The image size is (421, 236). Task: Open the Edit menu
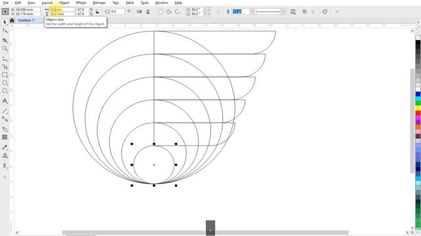pyautogui.click(x=18, y=3)
